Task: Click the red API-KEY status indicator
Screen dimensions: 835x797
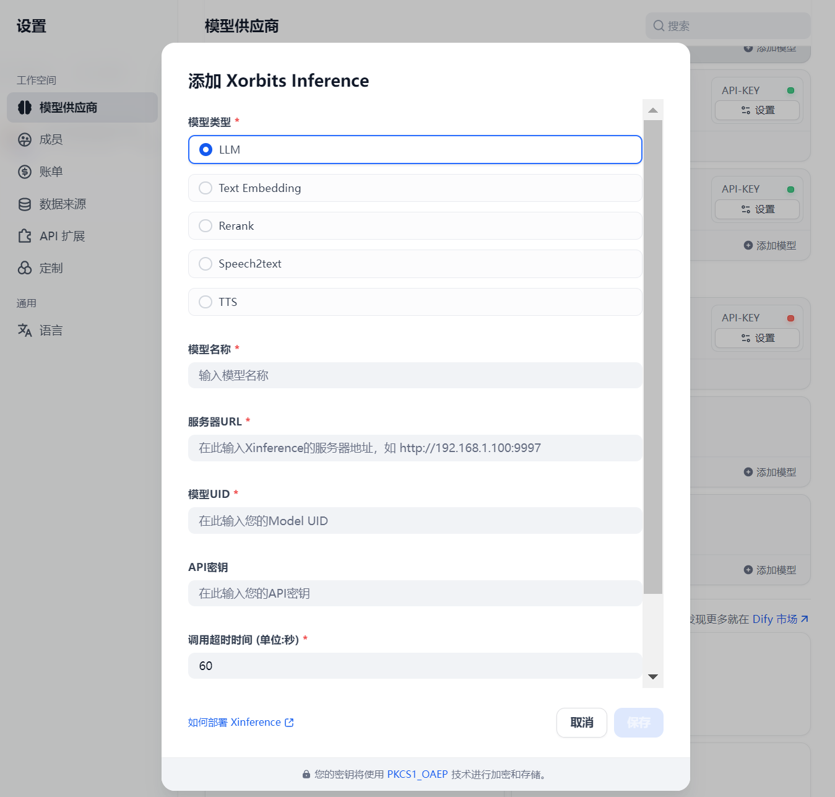Action: click(x=790, y=318)
